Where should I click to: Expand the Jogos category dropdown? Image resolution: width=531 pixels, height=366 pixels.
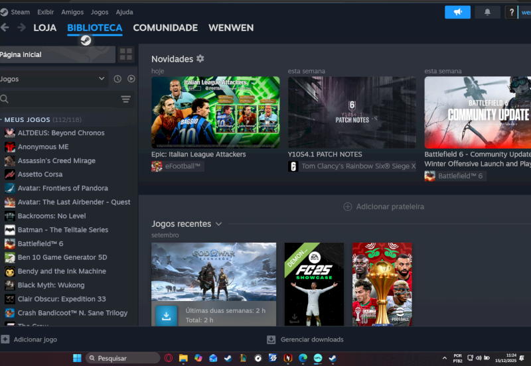tap(102, 78)
